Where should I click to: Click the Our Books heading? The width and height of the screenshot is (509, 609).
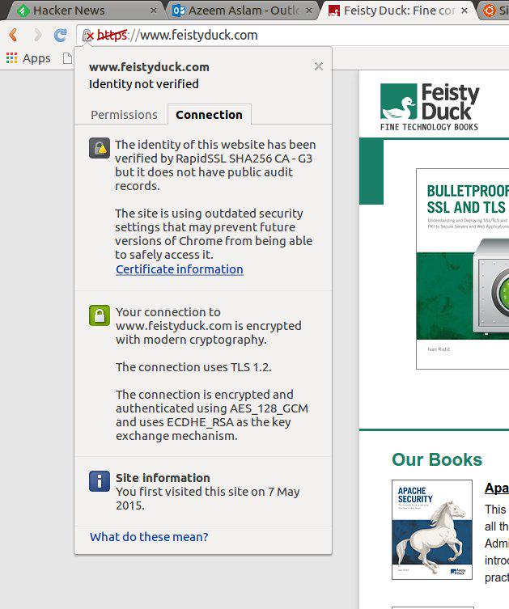pos(437,459)
